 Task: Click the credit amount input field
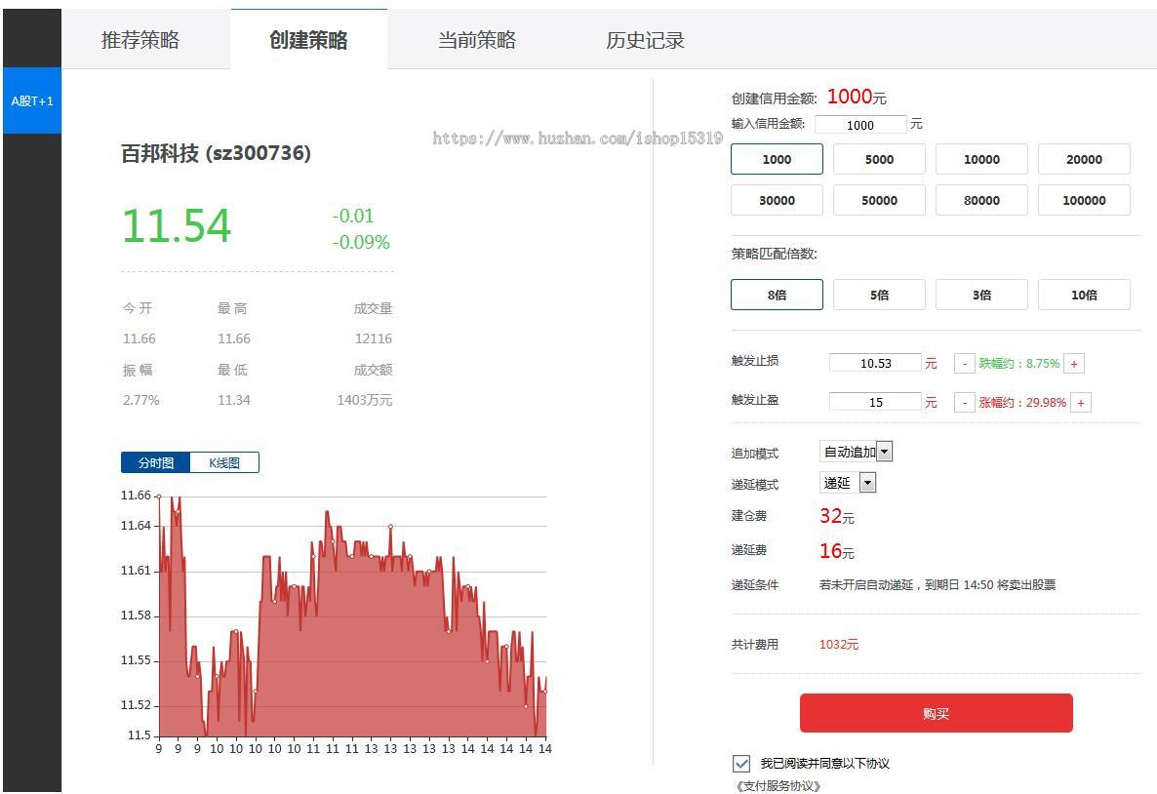click(860, 125)
